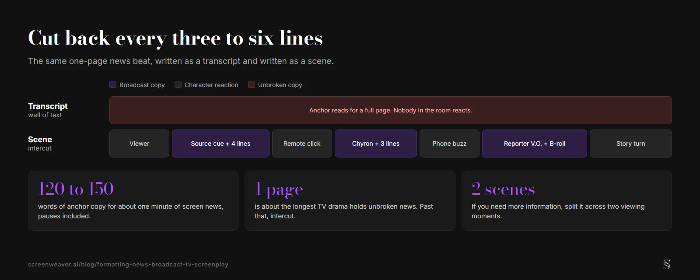Click the subtitle 'The same one-page news beat'
Image resolution: width=700 pixels, height=280 pixels.
tap(181, 61)
